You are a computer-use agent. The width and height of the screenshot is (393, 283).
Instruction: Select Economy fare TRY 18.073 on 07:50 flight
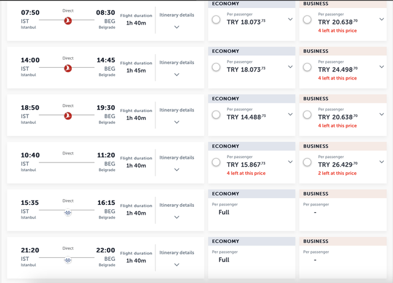(x=216, y=20)
